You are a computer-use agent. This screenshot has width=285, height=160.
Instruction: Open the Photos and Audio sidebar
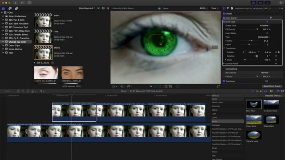(10, 8)
